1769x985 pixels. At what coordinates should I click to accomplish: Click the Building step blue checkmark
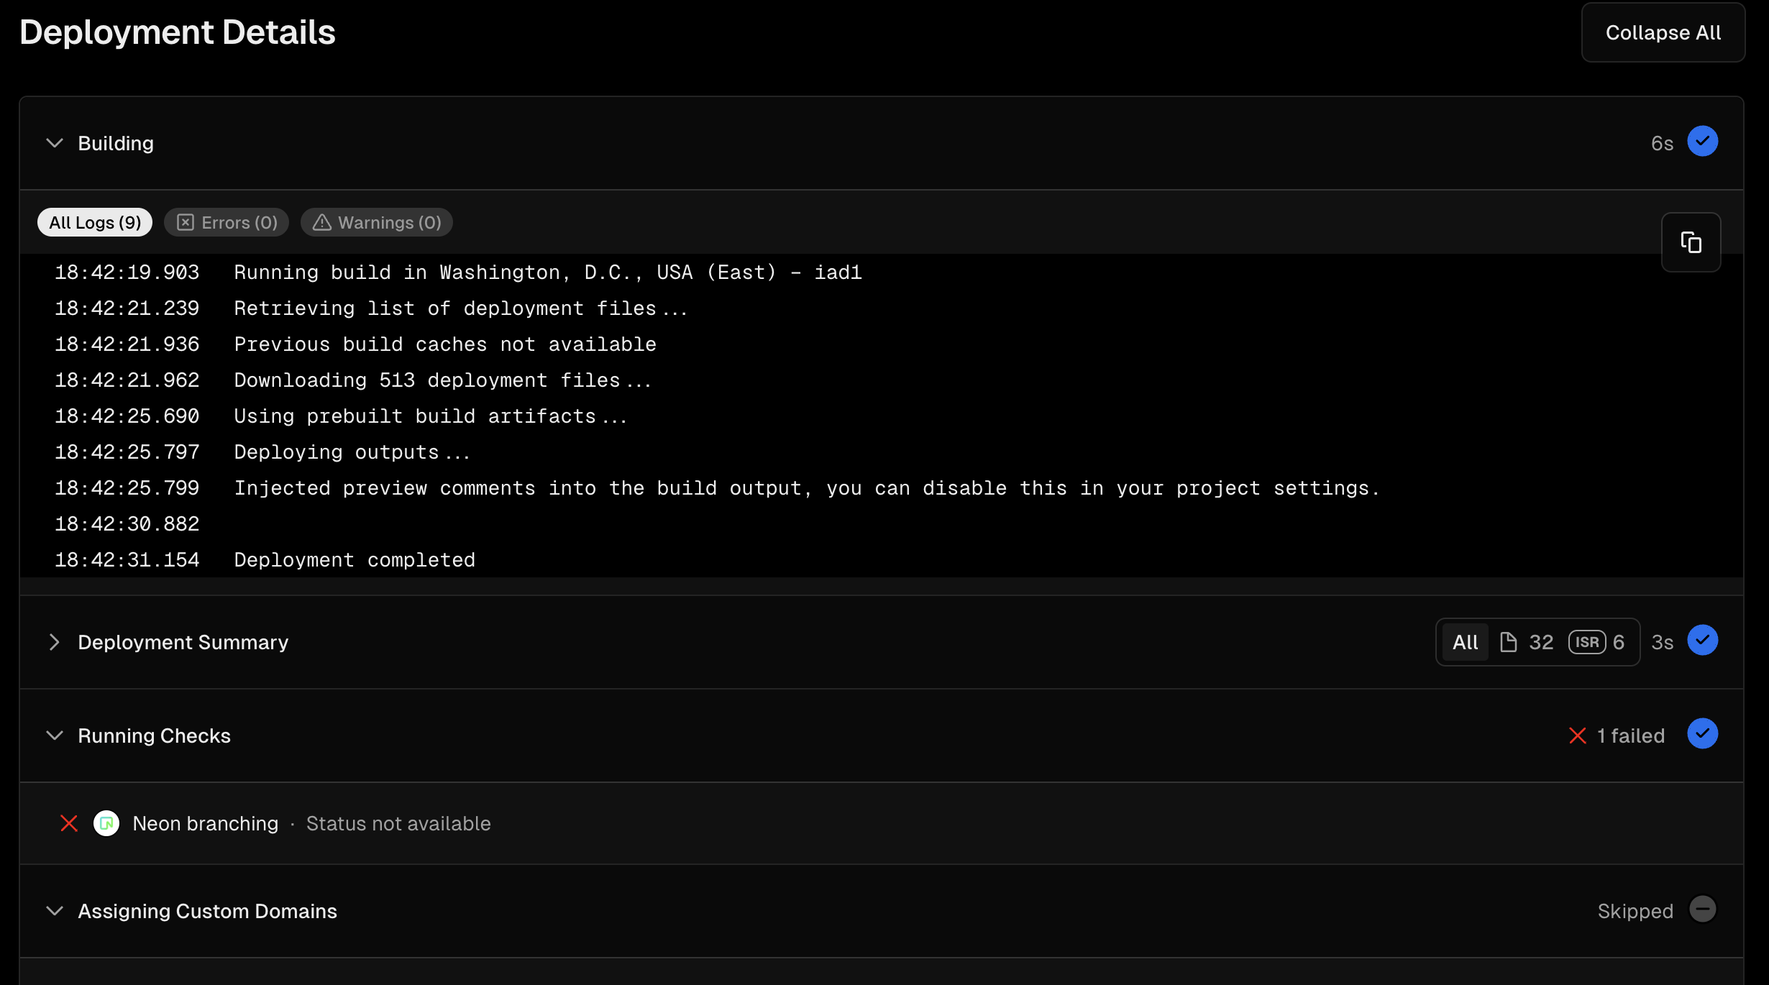pos(1702,142)
